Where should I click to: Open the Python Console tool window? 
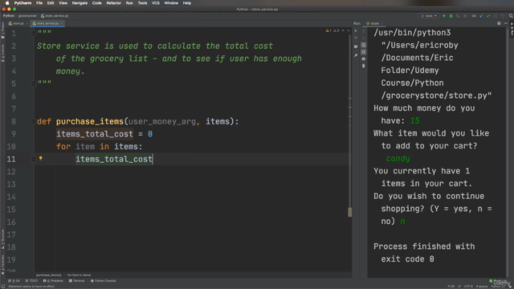pos(104,281)
